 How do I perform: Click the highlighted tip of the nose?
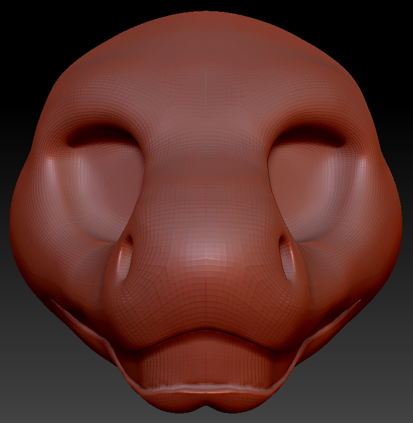coord(206,255)
